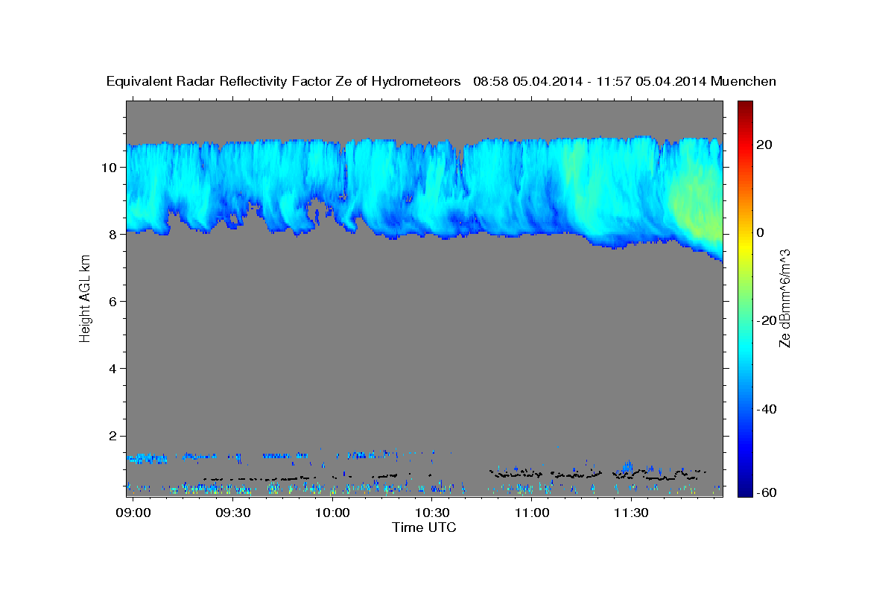Click the dark red top of the colorbar
The image size is (894, 596).
[x=745, y=108]
